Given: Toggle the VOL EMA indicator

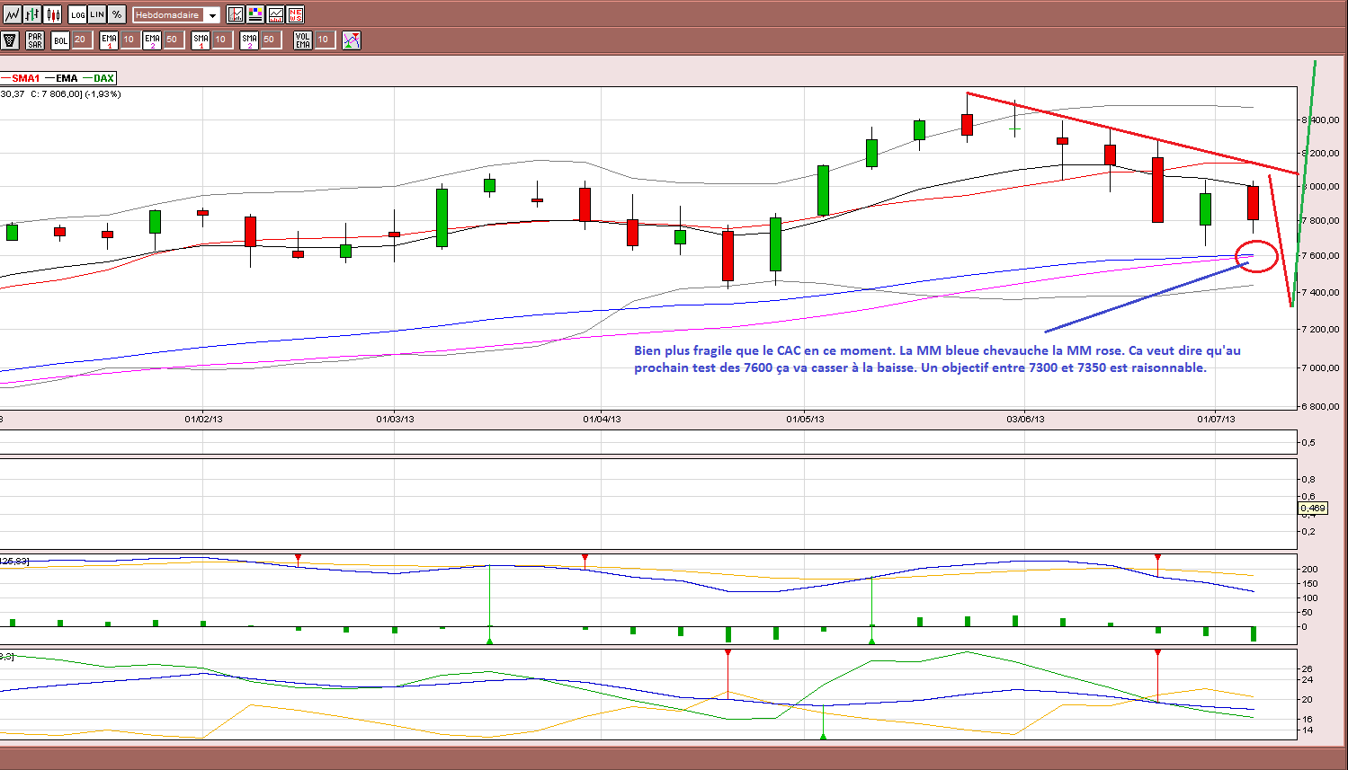Looking at the screenshot, I should click(x=303, y=40).
